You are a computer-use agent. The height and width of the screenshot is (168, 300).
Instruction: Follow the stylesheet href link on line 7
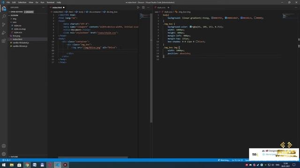[107, 33]
